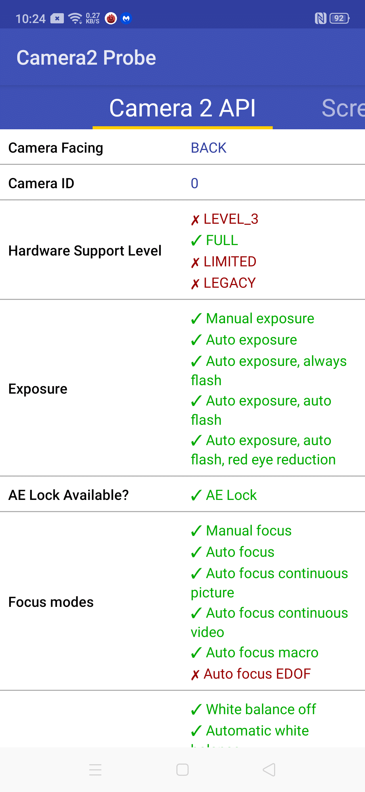
Task: Tap the Wi-Fi signal status icon
Action: [75, 18]
